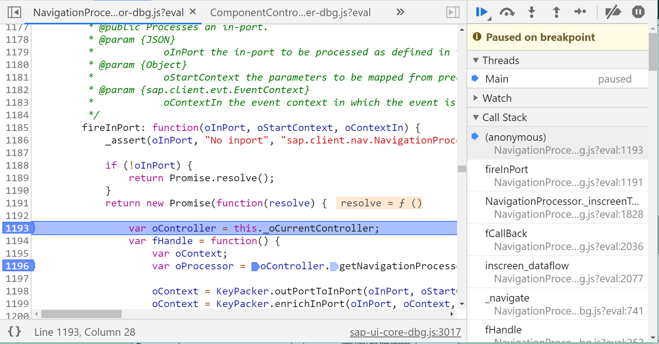Viewport: 659px width, 344px height.
Task: Show the file navigator pane
Action: click(15, 13)
